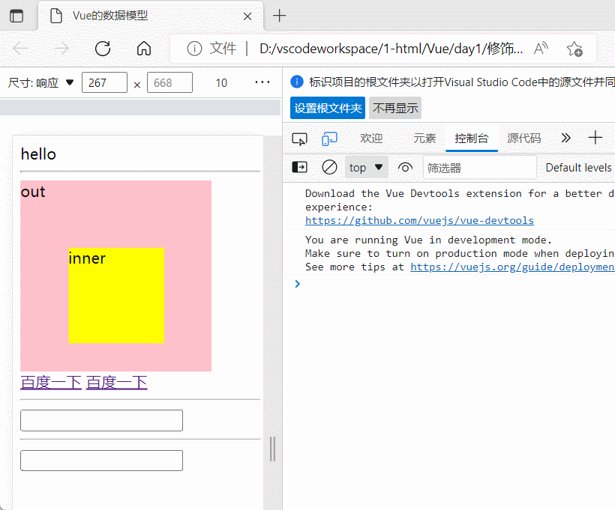Screen dimensions: 615x510
Task: Open the console sidebar
Action: point(299,167)
